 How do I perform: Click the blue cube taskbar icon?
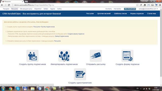tap(40, 89)
